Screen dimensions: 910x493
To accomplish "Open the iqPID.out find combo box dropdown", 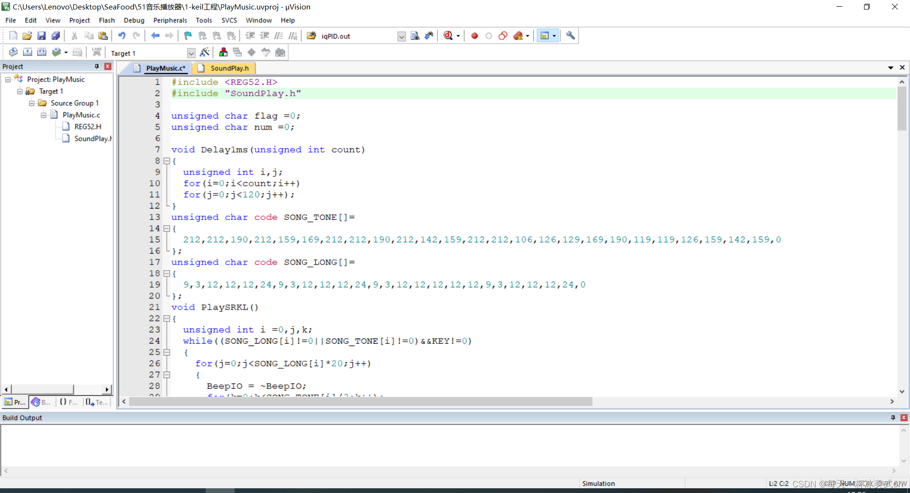I will (x=401, y=37).
